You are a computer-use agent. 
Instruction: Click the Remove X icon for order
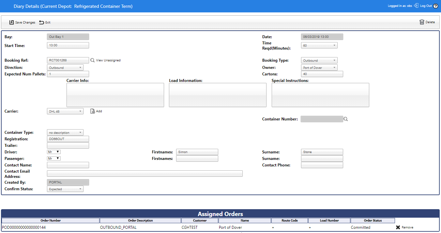pos(398,227)
